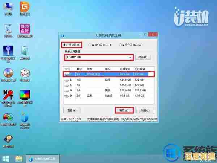Click the 分区 column header
The image size is (217, 163).
point(67,69)
